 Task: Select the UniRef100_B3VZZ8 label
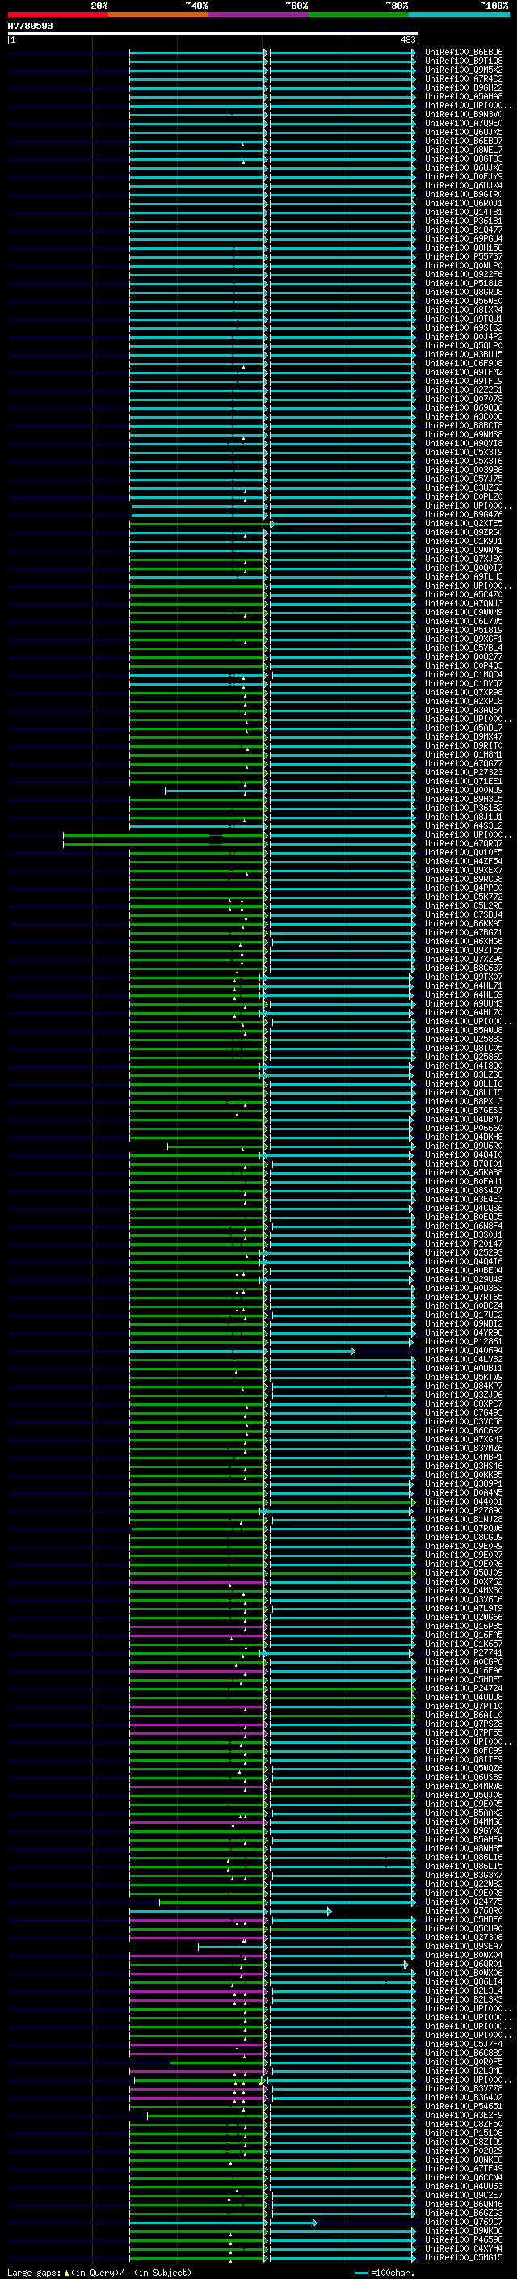(463, 2088)
